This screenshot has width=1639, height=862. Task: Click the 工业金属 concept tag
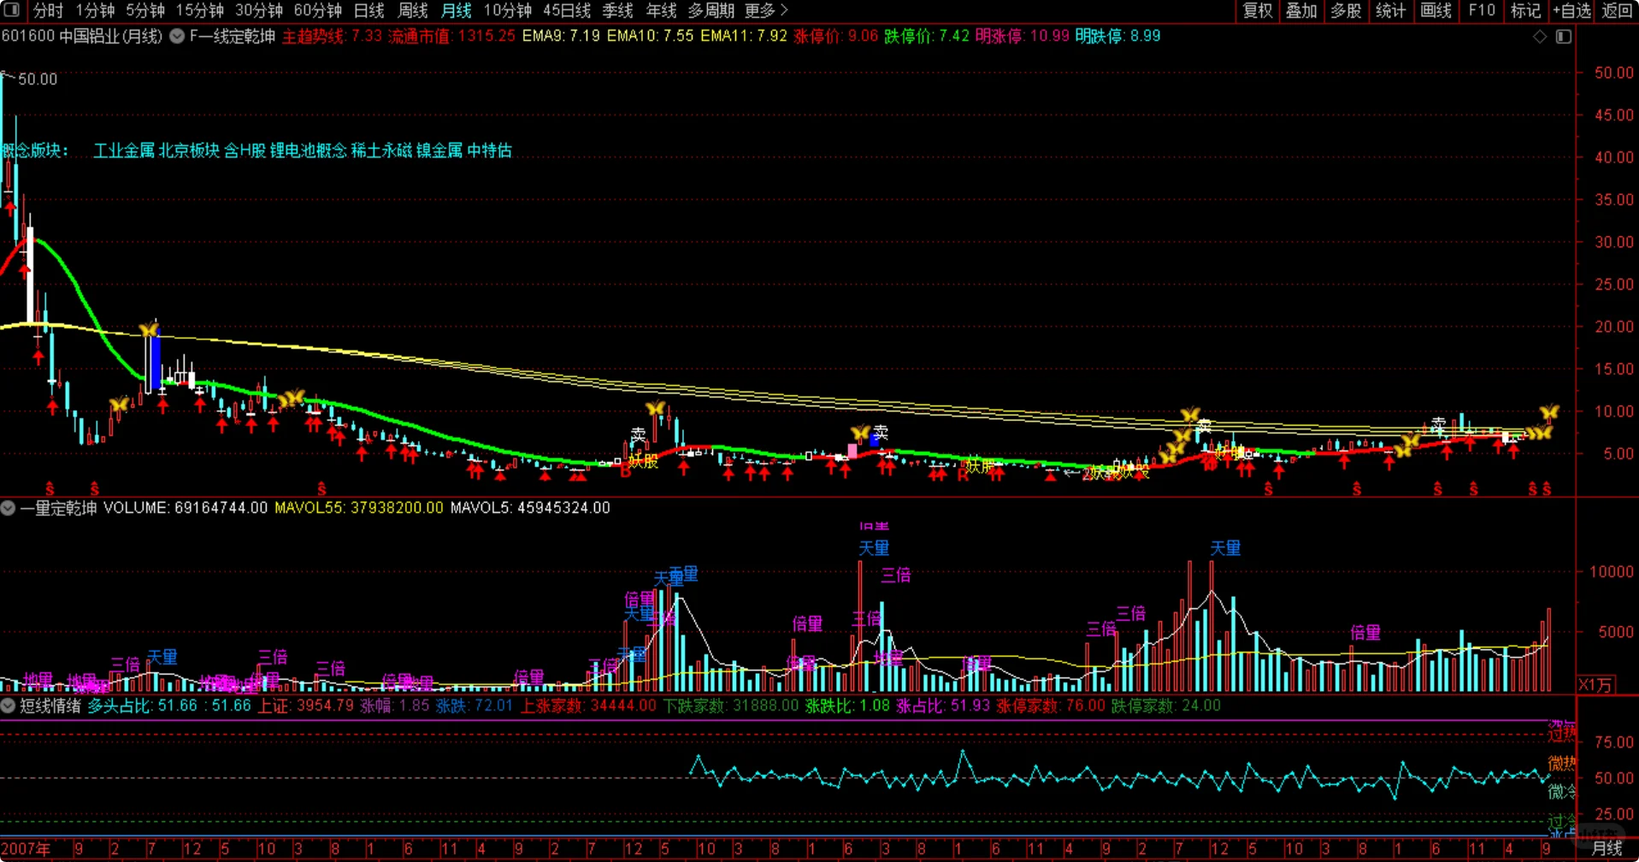tap(124, 151)
